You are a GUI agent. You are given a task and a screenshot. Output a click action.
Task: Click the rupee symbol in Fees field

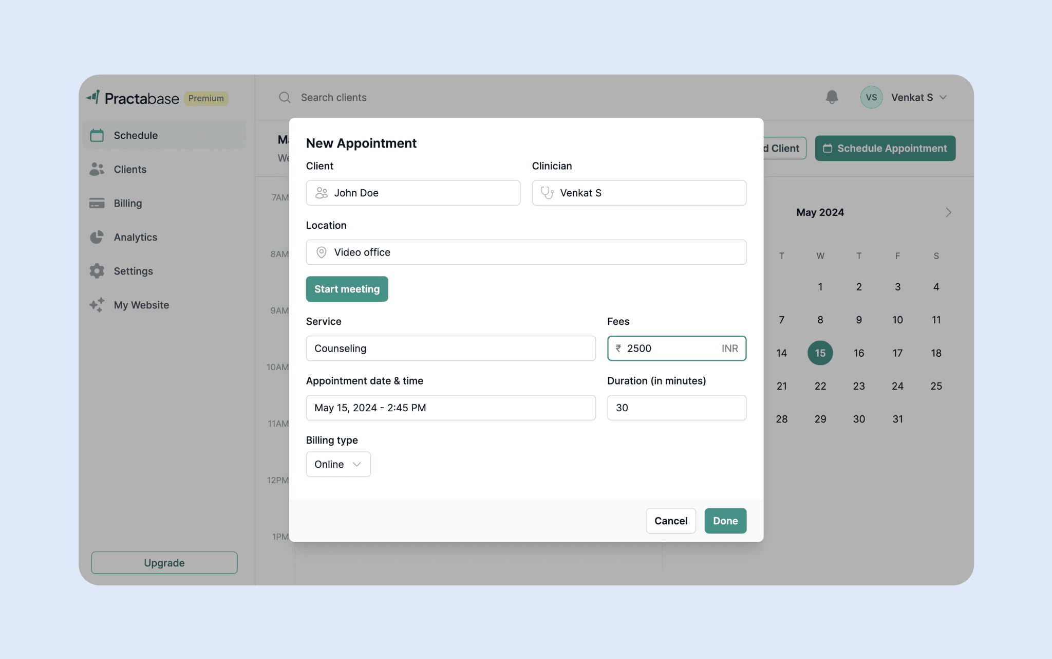[x=618, y=349]
